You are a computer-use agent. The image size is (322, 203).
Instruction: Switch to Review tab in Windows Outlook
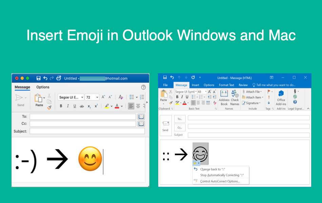[243, 85]
